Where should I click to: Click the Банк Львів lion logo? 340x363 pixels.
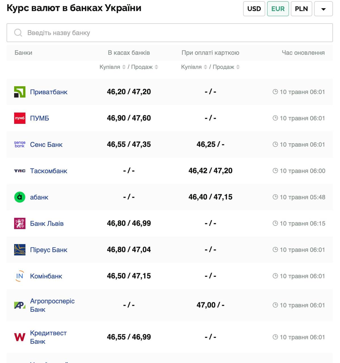(20, 223)
